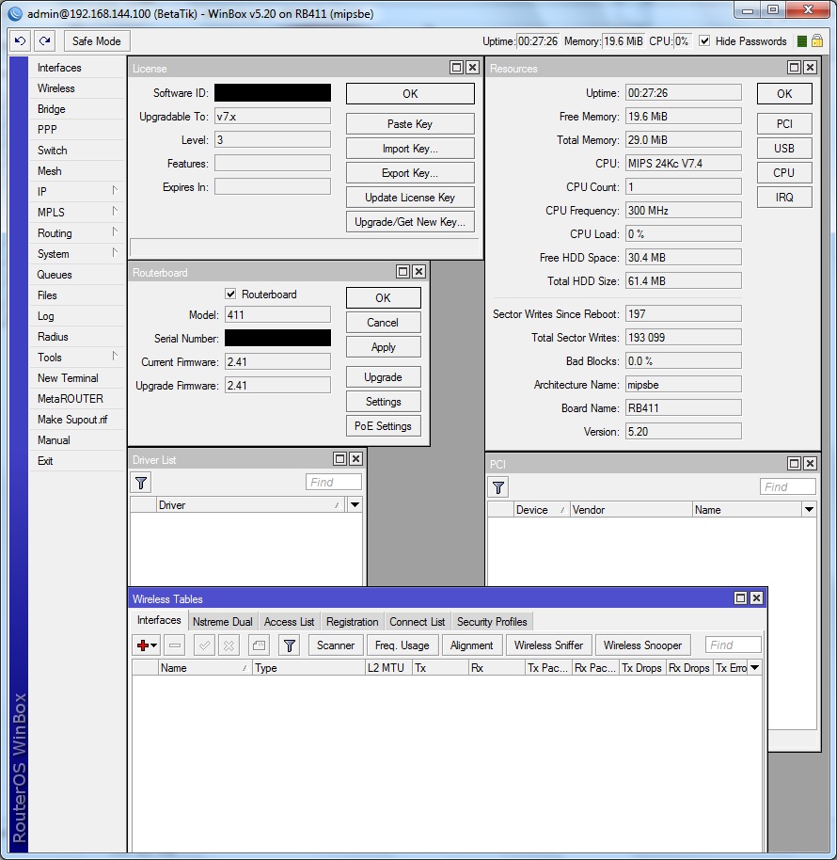The height and width of the screenshot is (860, 837).
Task: Switch to the Nstreme Dual tab
Action: click(x=223, y=621)
